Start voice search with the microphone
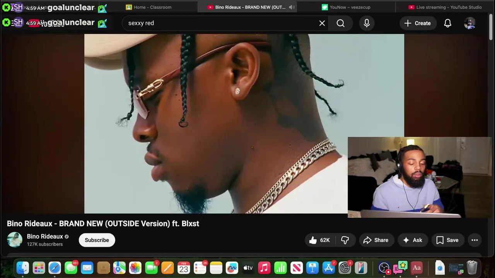This screenshot has width=495, height=278. pyautogui.click(x=367, y=23)
